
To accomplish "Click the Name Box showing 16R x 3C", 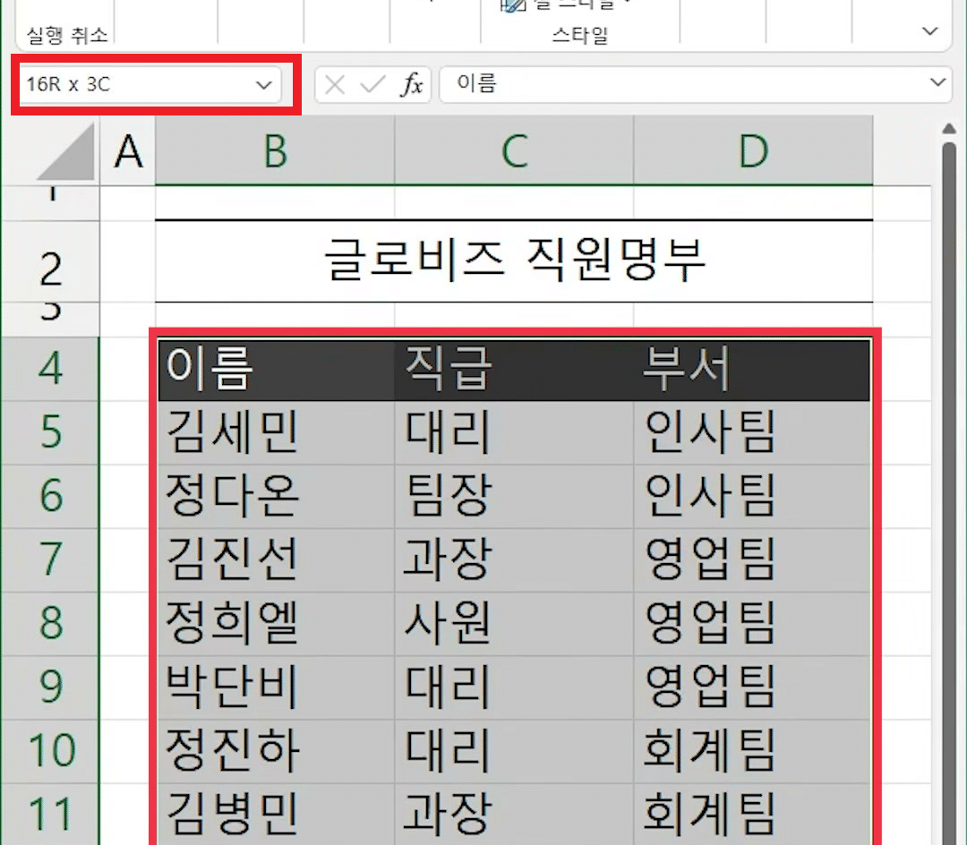I will click(x=150, y=84).
